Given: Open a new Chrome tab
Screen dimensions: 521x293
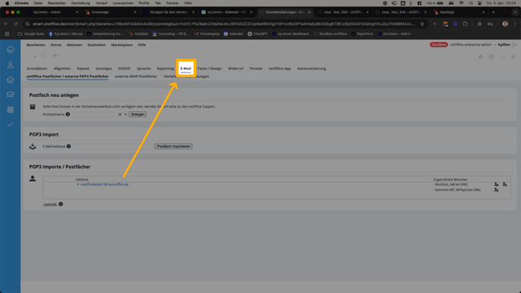Looking at the screenshot, I should (x=493, y=12).
